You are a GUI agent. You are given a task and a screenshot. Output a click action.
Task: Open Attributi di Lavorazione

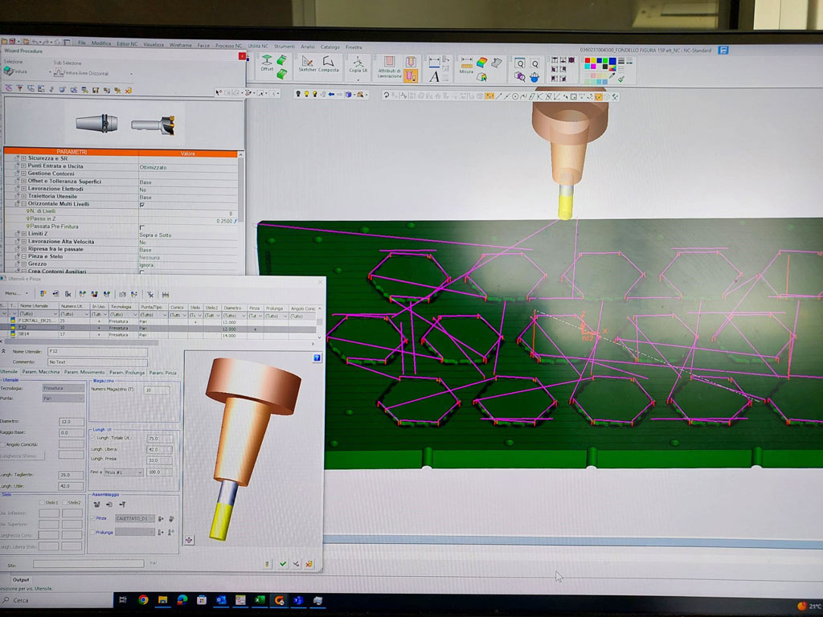pyautogui.click(x=390, y=67)
